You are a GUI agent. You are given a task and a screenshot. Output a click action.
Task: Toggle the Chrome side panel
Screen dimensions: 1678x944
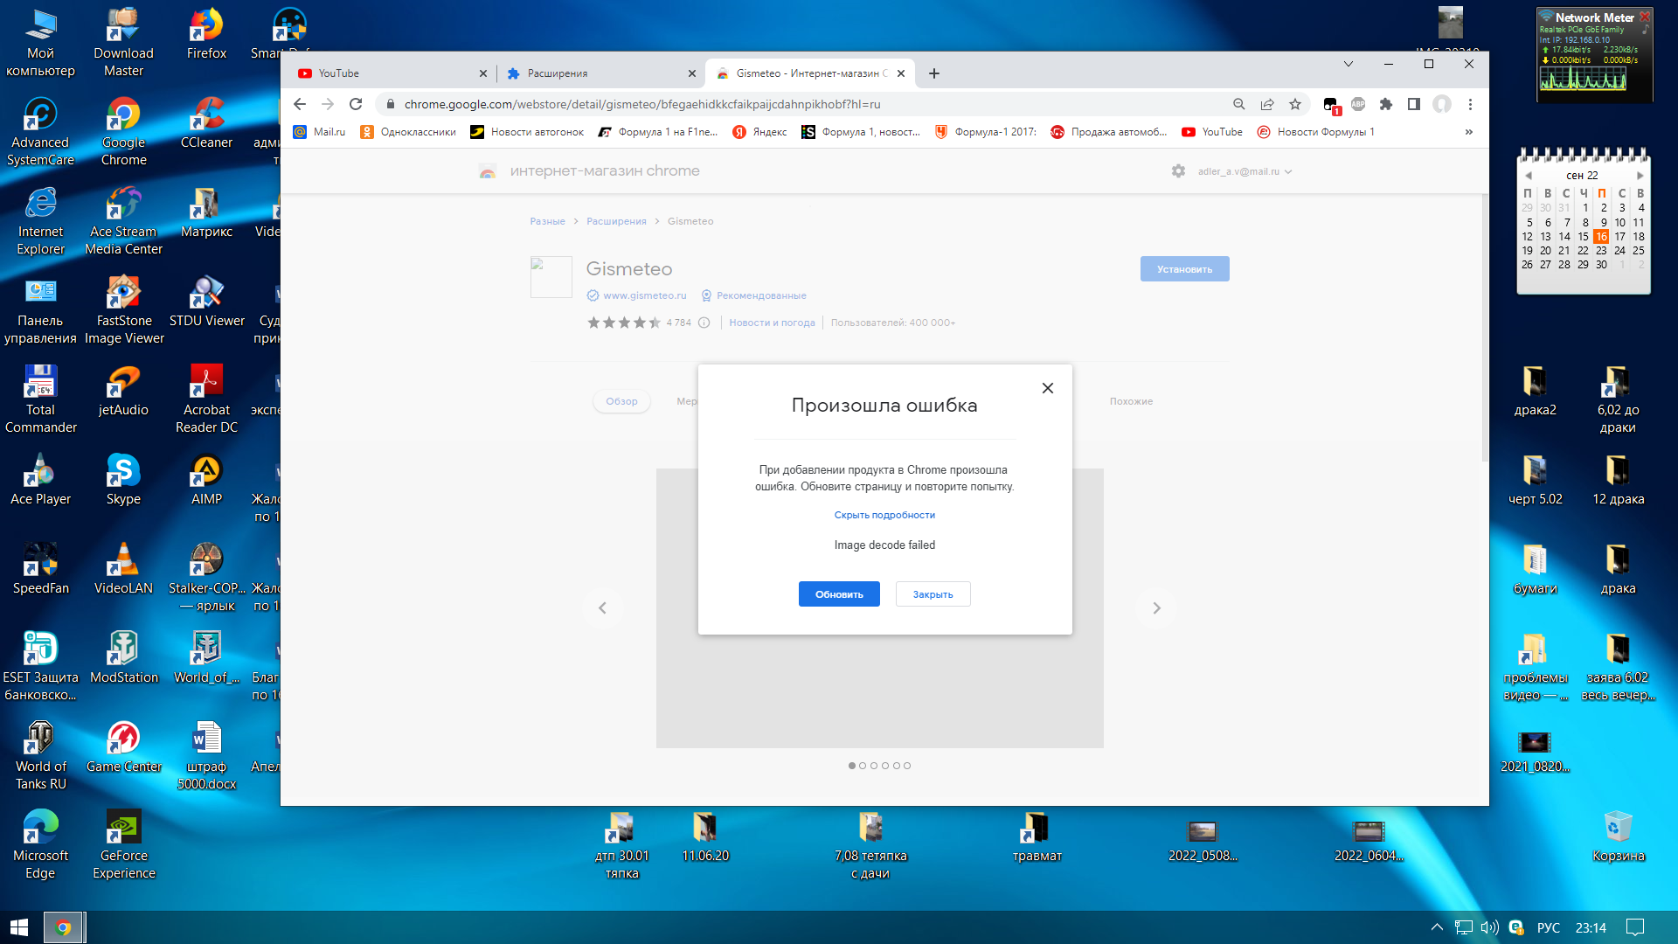coord(1414,104)
